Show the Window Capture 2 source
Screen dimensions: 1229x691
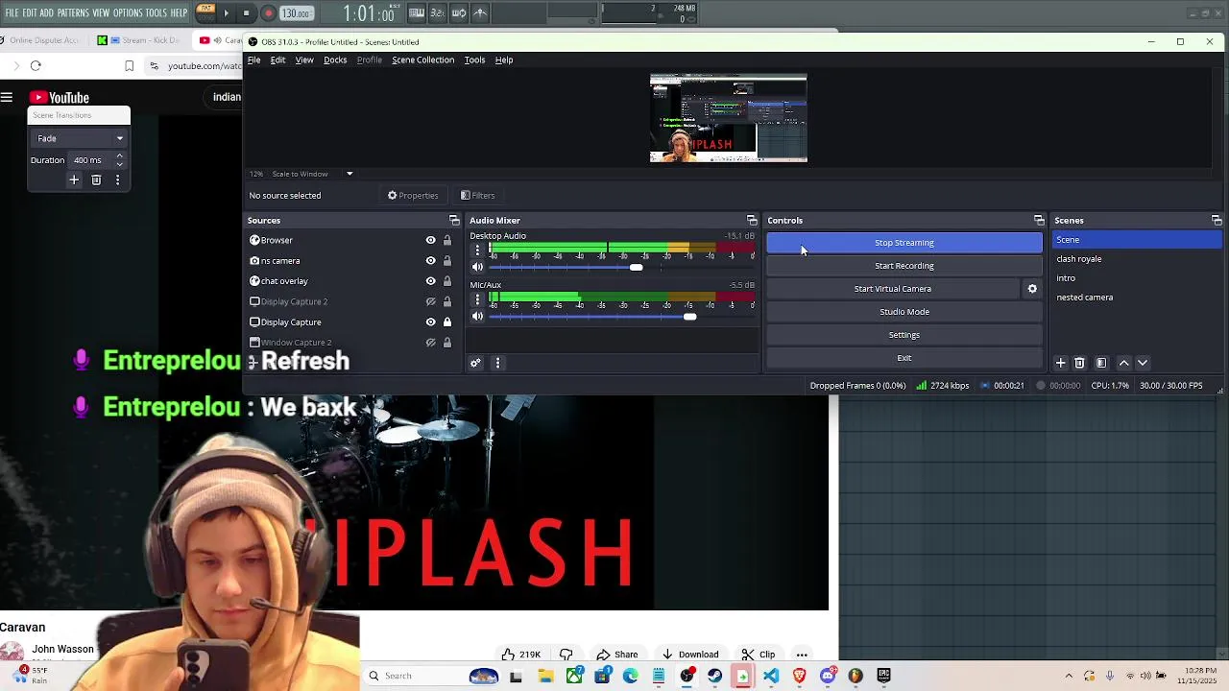tap(430, 343)
